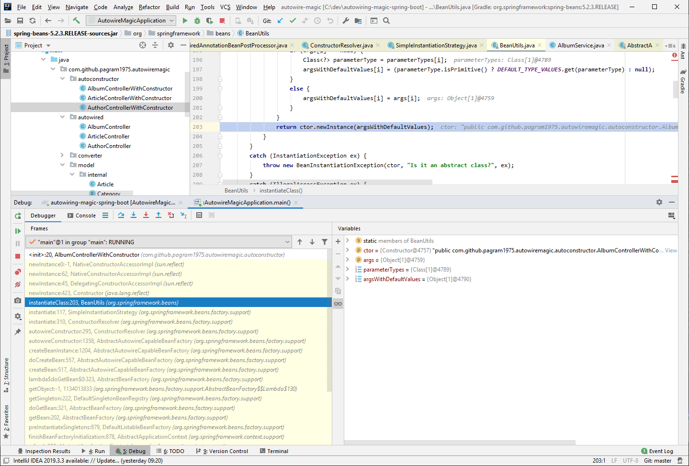Toggle mute breakpoints
Screen dimensions: 689x466
tap(17, 284)
